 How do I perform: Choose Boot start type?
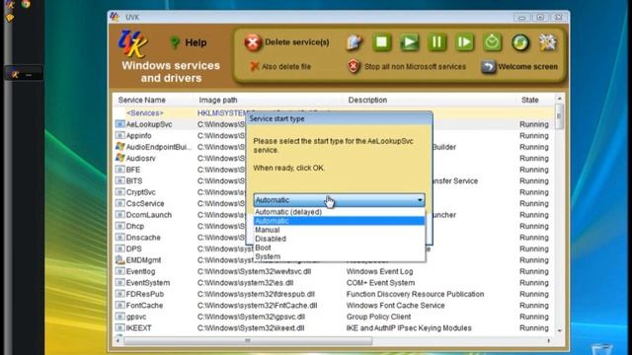(339, 248)
